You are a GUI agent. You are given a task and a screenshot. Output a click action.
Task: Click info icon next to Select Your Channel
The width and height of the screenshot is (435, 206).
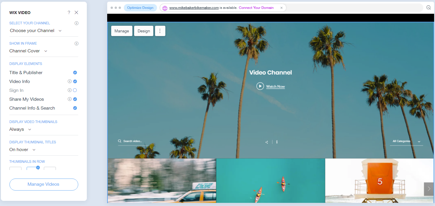pos(77,23)
